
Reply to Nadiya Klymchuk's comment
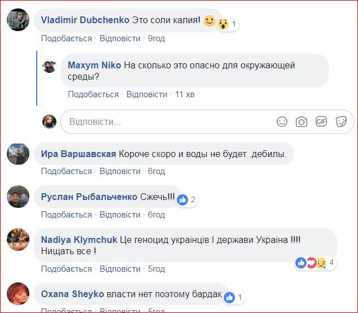120,269
